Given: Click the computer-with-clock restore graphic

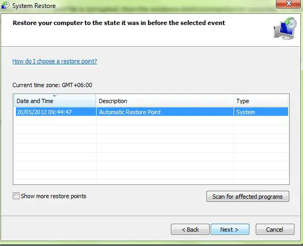Looking at the screenshot, I should coord(285,28).
